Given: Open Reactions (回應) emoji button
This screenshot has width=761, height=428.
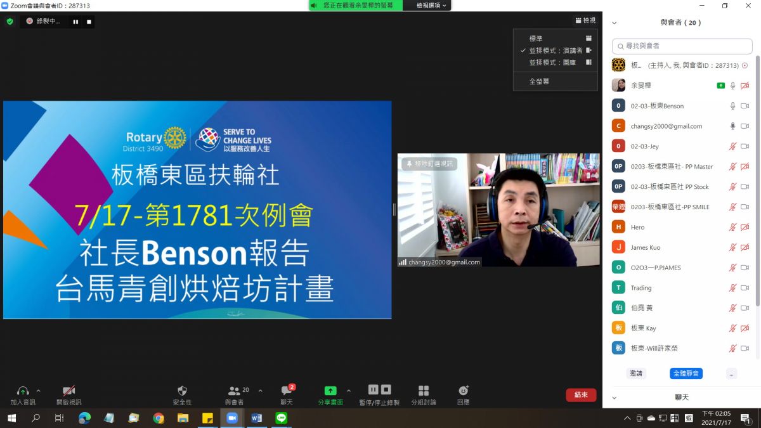Looking at the screenshot, I should click(464, 394).
